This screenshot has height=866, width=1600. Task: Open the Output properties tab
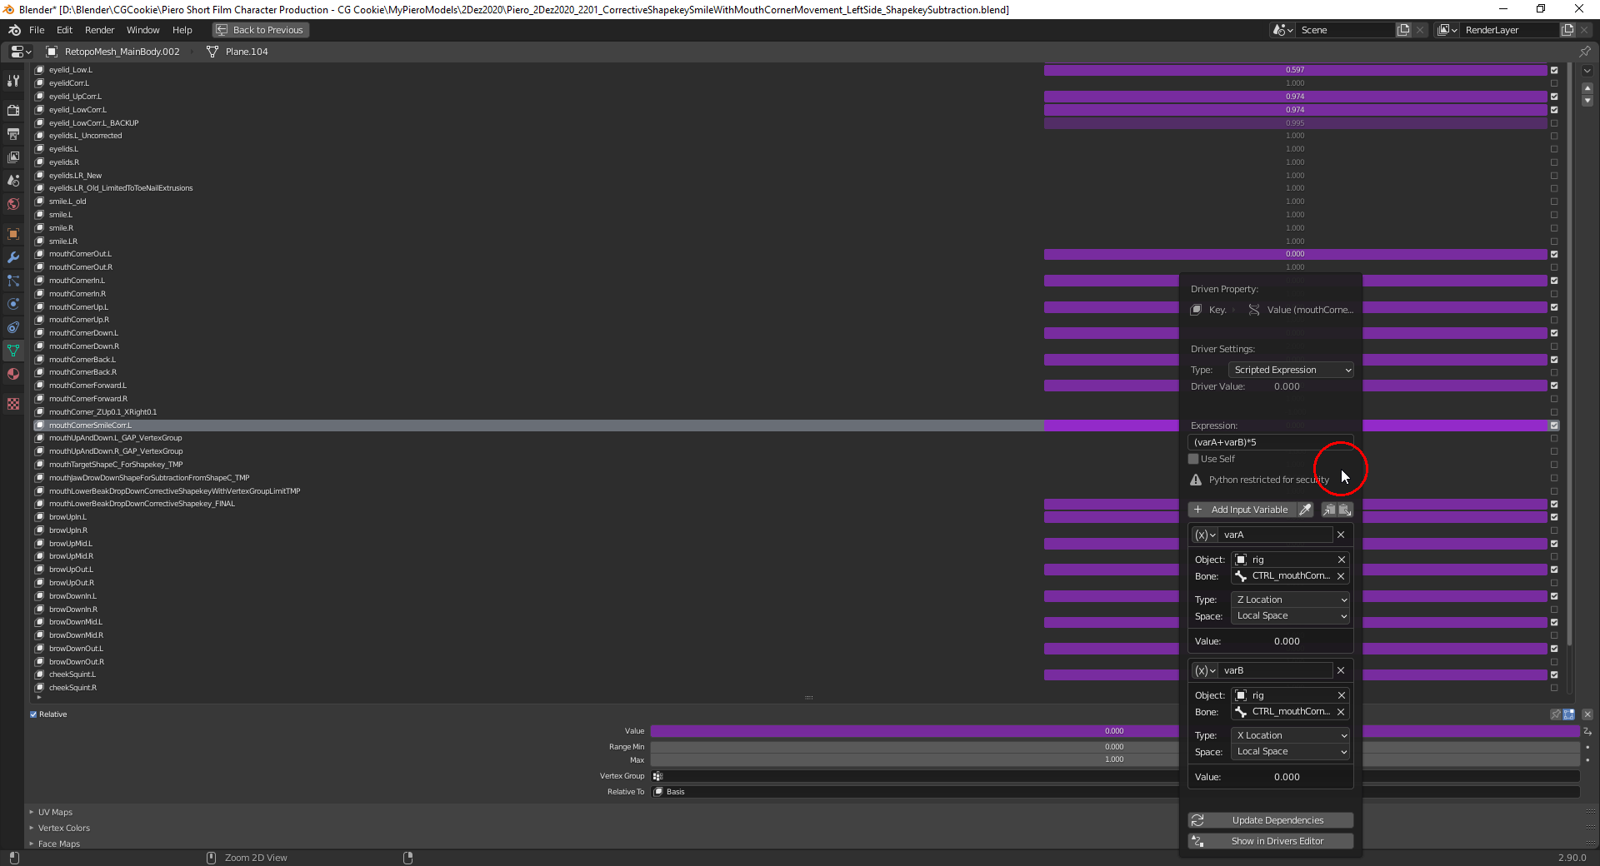(12, 133)
